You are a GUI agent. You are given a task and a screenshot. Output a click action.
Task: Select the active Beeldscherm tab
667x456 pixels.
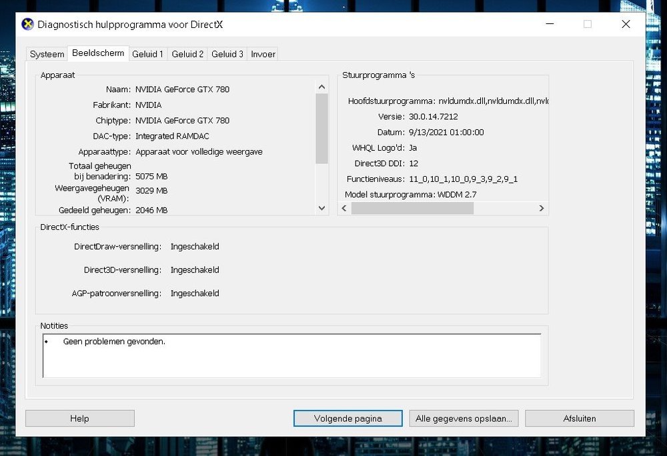[x=97, y=53]
